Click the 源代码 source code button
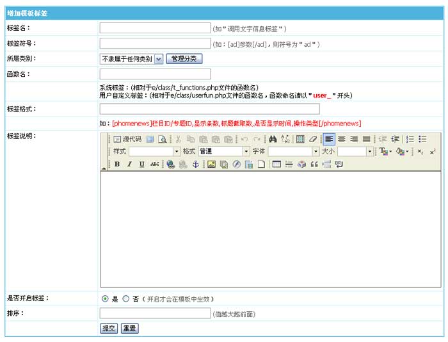448x342 pixels. [127, 139]
